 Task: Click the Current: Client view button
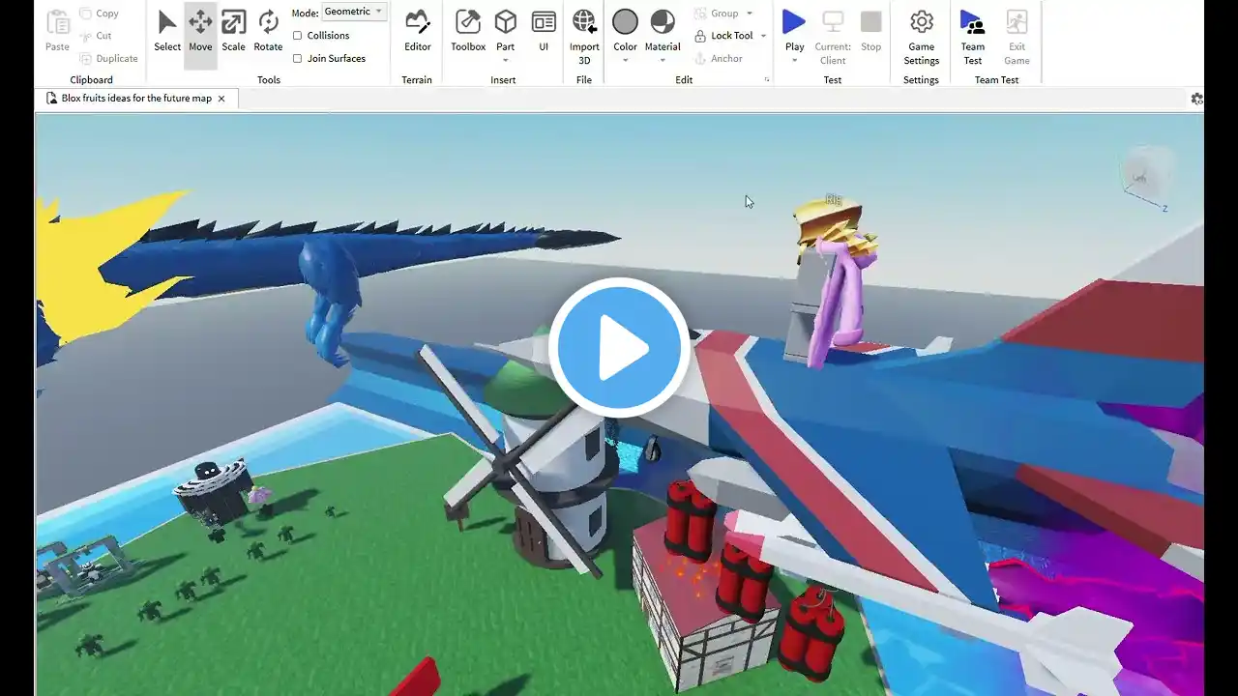click(833, 37)
